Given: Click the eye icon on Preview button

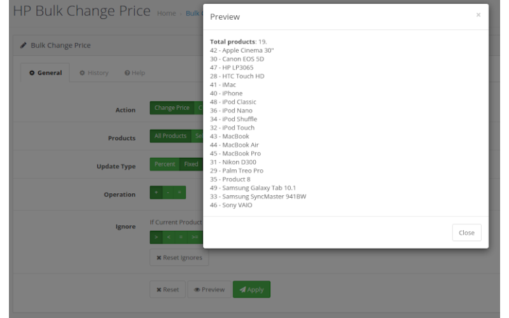Looking at the screenshot, I should coord(197,290).
